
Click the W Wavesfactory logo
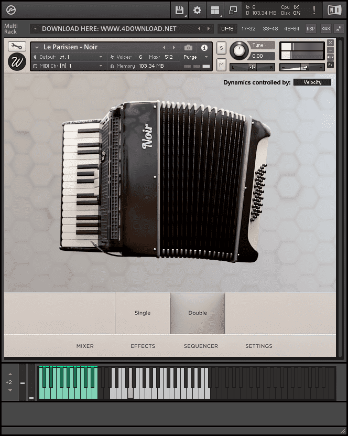coord(17,62)
